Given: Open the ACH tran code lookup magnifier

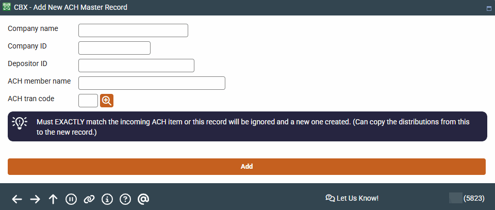Looking at the screenshot, I should tap(107, 101).
